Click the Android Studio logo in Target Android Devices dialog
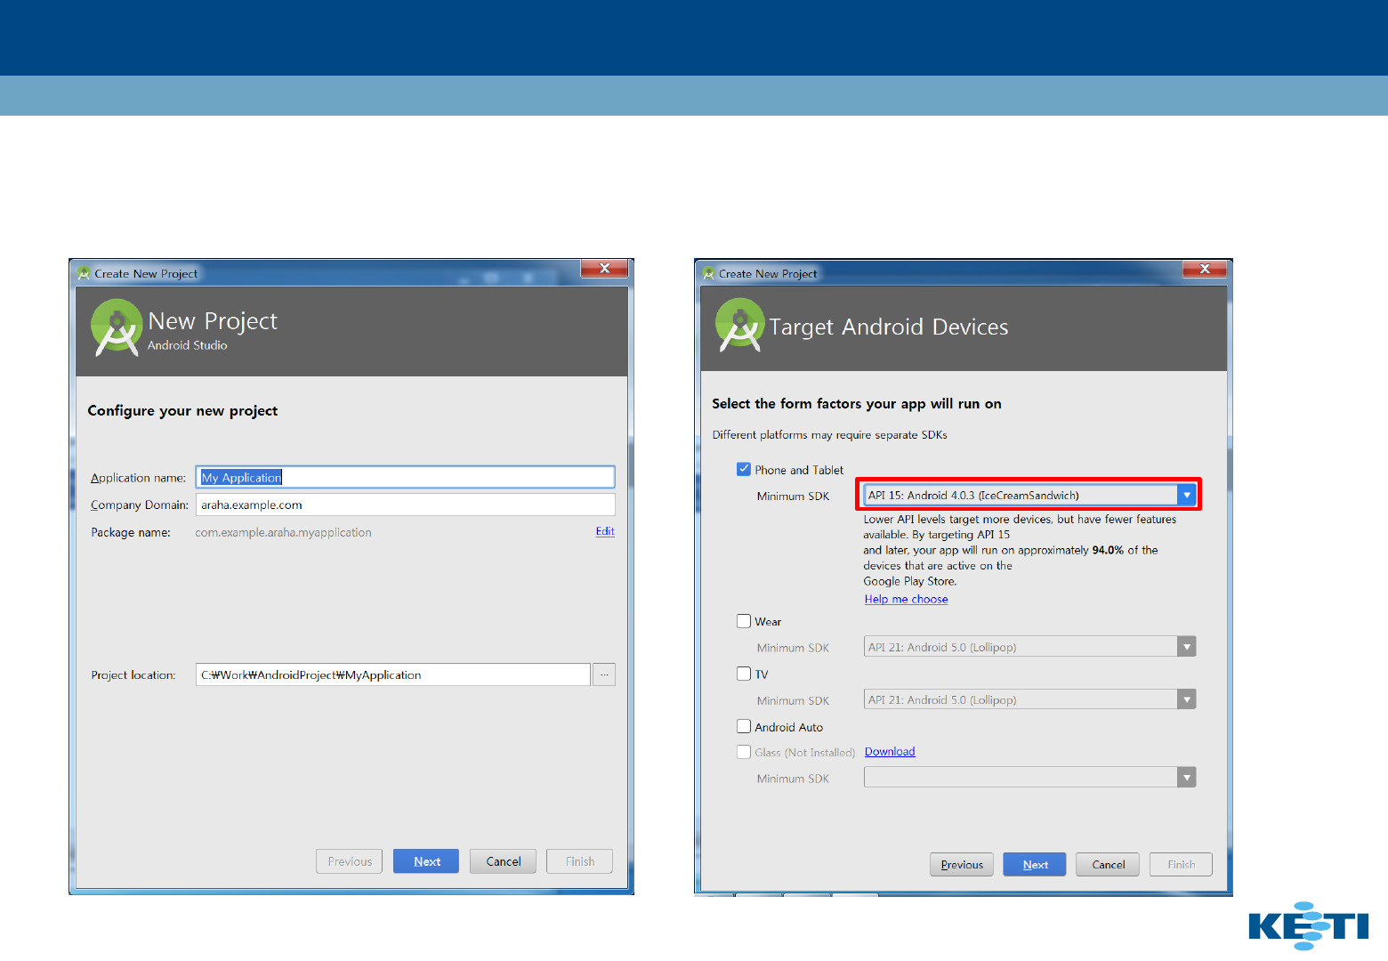Image resolution: width=1388 pixels, height=961 pixels. pos(740,326)
